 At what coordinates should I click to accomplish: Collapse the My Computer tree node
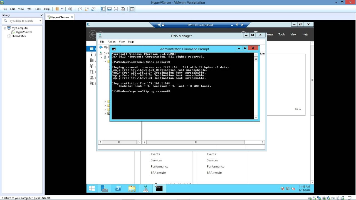tap(5, 28)
